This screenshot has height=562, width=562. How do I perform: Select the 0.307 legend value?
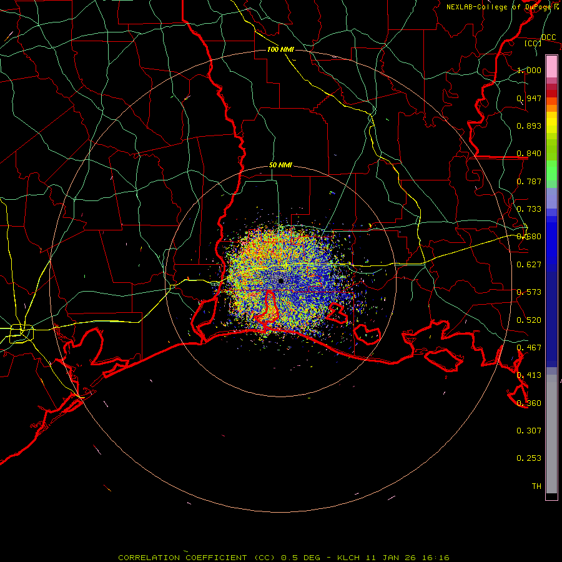coord(529,431)
